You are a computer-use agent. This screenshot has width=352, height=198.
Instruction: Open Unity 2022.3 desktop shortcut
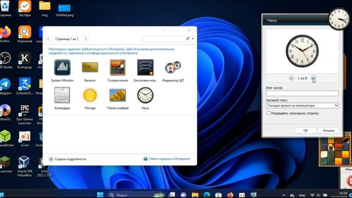click(44, 167)
